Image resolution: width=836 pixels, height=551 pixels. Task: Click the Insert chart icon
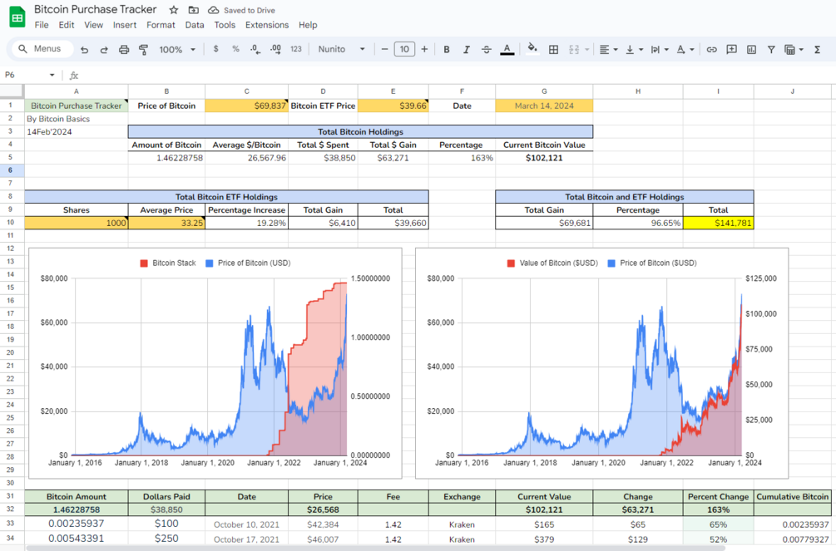coord(752,50)
